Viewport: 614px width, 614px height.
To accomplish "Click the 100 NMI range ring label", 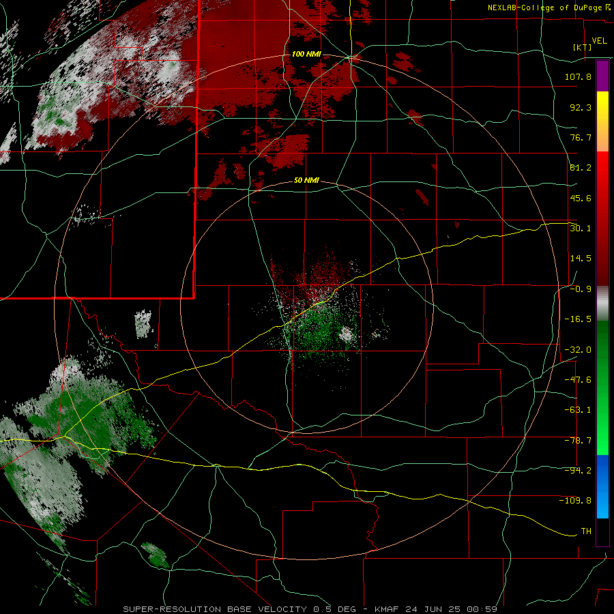I will tap(306, 54).
